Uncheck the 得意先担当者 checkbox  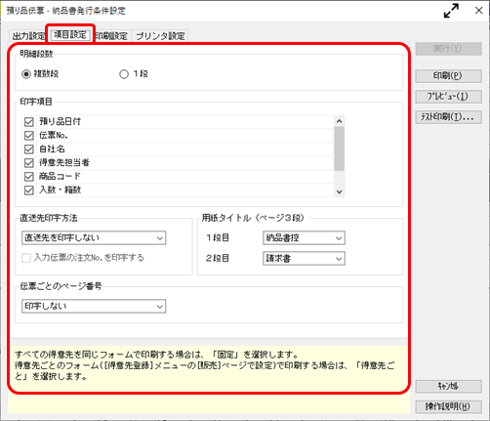point(29,163)
